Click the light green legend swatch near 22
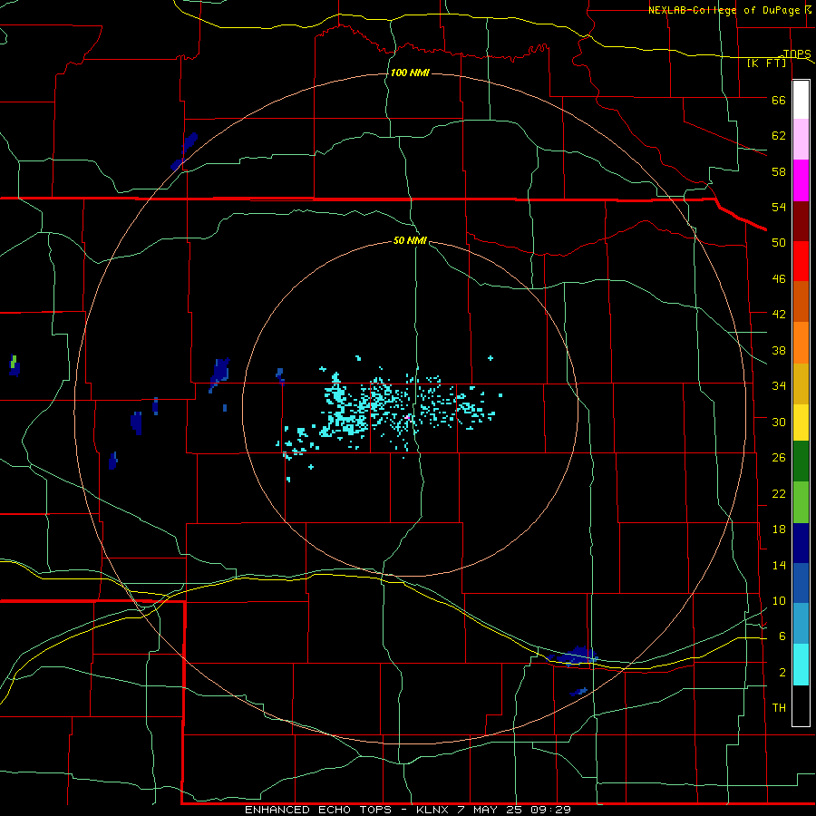Screen dimensions: 816x816 tap(801, 502)
